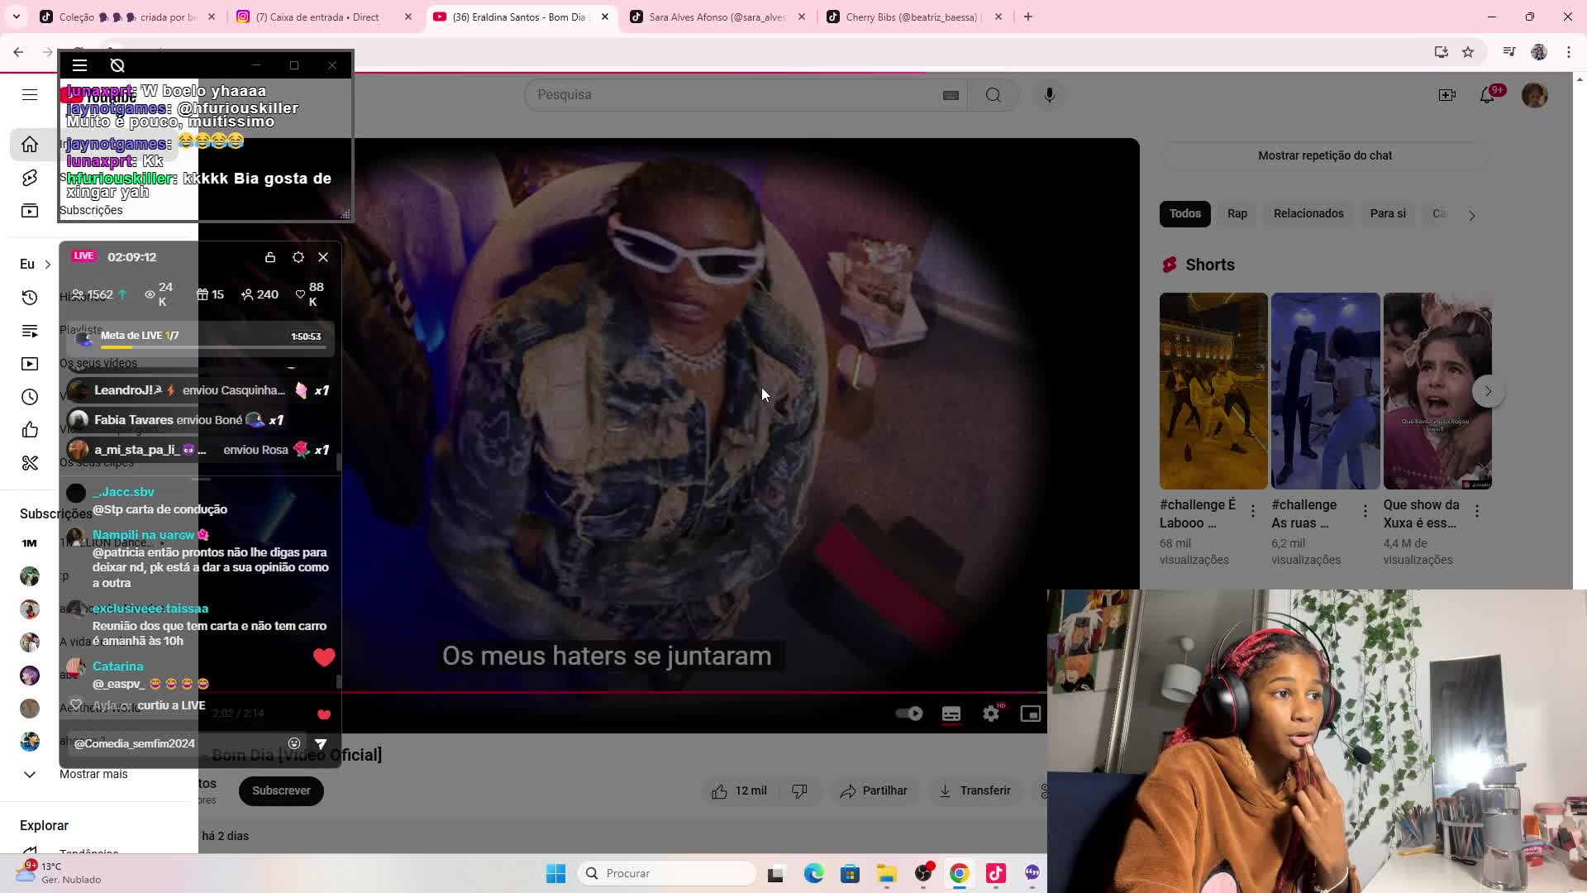Select the Rap filter chip
This screenshot has width=1587, height=893.
[x=1237, y=214]
